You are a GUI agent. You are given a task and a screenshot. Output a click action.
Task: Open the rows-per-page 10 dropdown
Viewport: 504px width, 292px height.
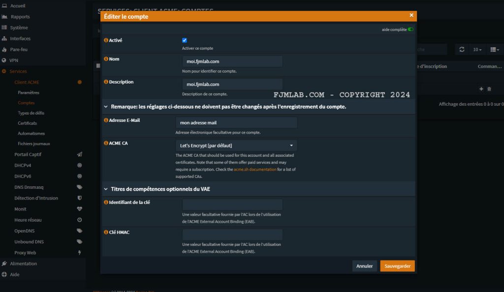[477, 50]
